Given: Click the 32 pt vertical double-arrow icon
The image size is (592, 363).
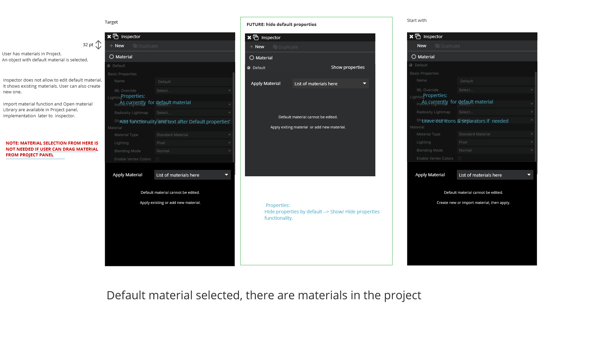Looking at the screenshot, I should pyautogui.click(x=98, y=45).
